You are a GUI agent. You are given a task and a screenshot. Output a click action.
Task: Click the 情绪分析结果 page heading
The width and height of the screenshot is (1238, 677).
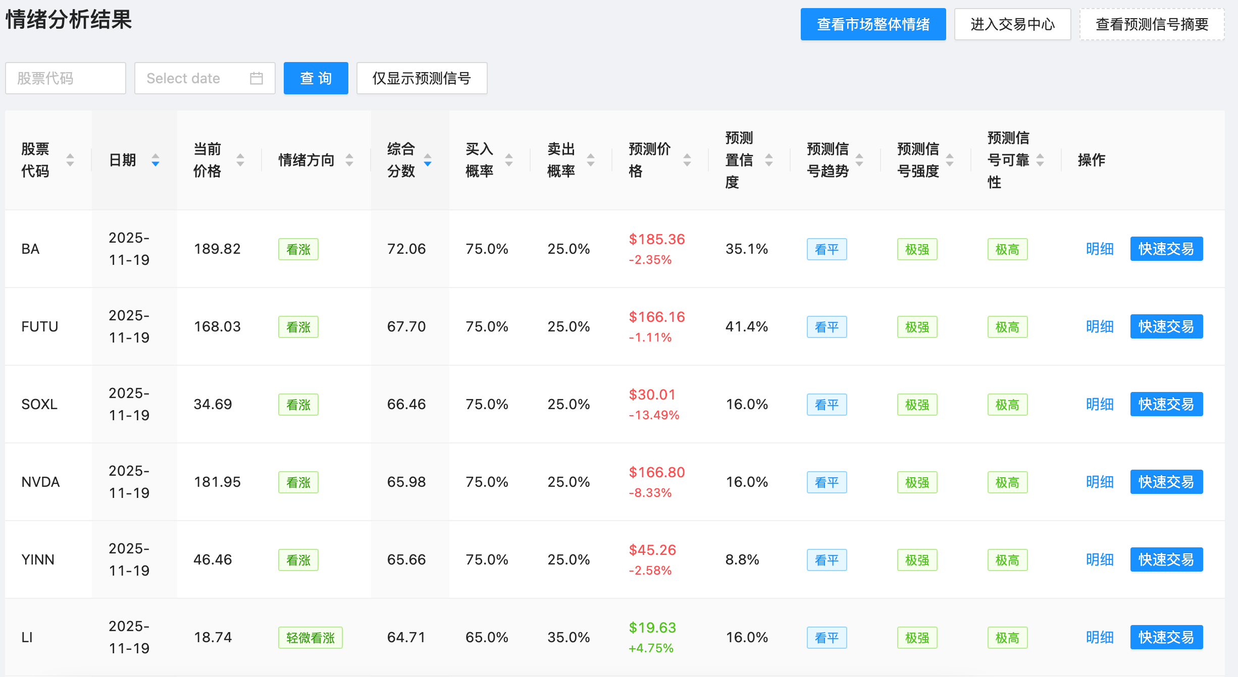(69, 20)
